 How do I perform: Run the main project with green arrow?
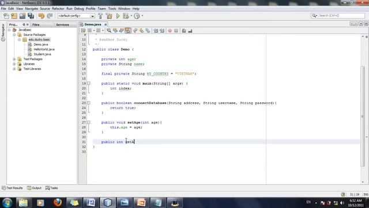(x=118, y=16)
